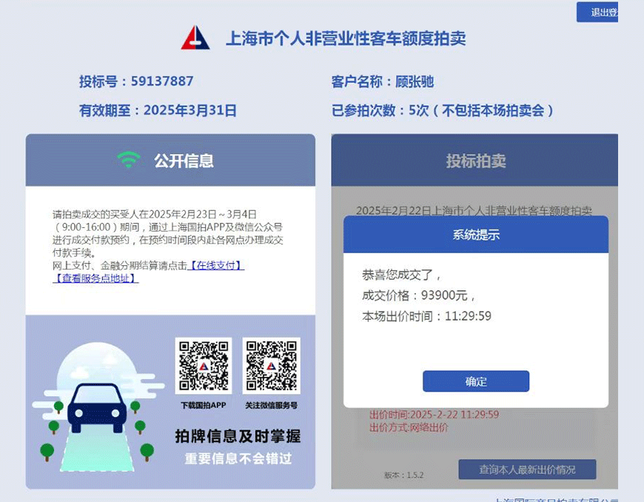Image resolution: width=644 pixels, height=502 pixels.
Task: Click the 客户名称 customer name field
Action: [x=383, y=81]
